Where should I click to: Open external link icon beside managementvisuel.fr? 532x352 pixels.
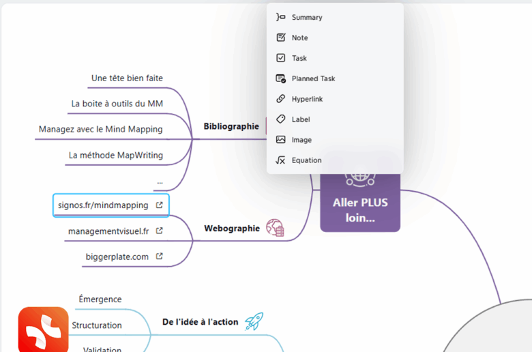point(159,231)
